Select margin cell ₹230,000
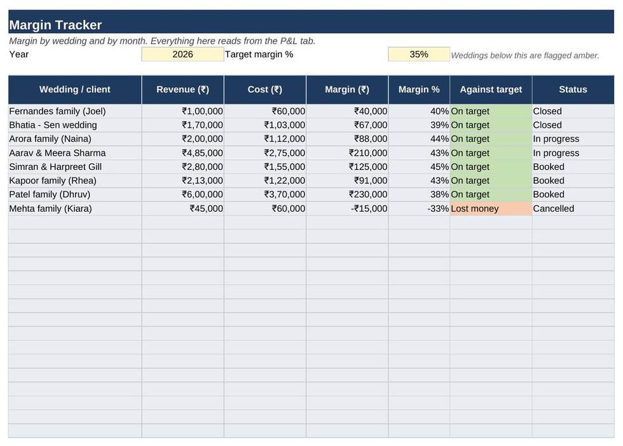This screenshot has height=446, width=623. point(347,195)
